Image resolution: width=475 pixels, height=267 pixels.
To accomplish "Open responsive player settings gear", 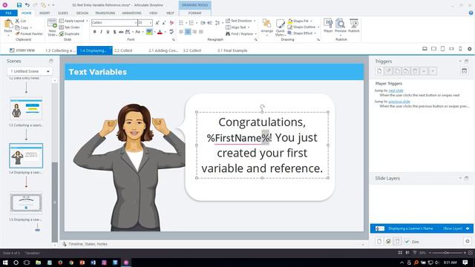I will 470,49.
